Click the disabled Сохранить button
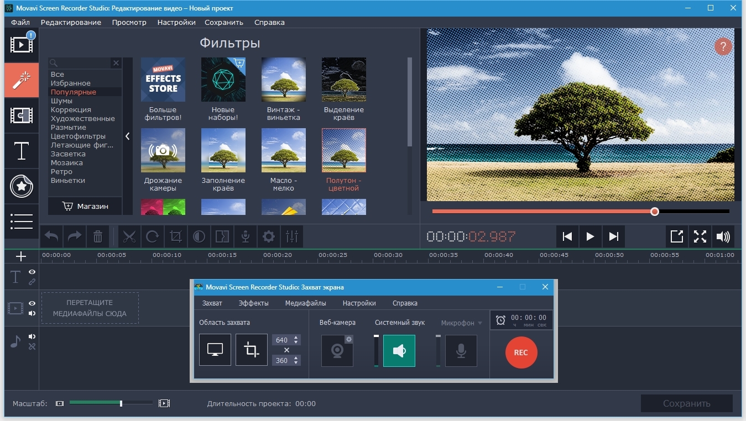746x421 pixels. (x=687, y=403)
